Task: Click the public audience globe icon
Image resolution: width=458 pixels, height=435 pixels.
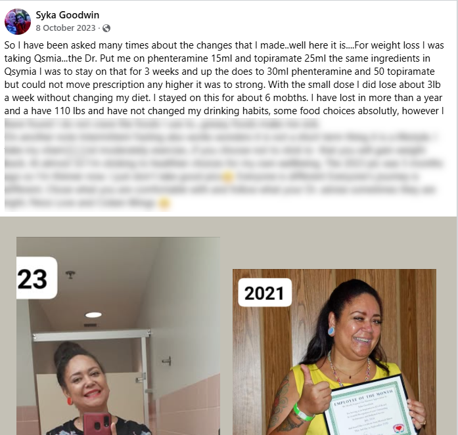Action: (106, 28)
